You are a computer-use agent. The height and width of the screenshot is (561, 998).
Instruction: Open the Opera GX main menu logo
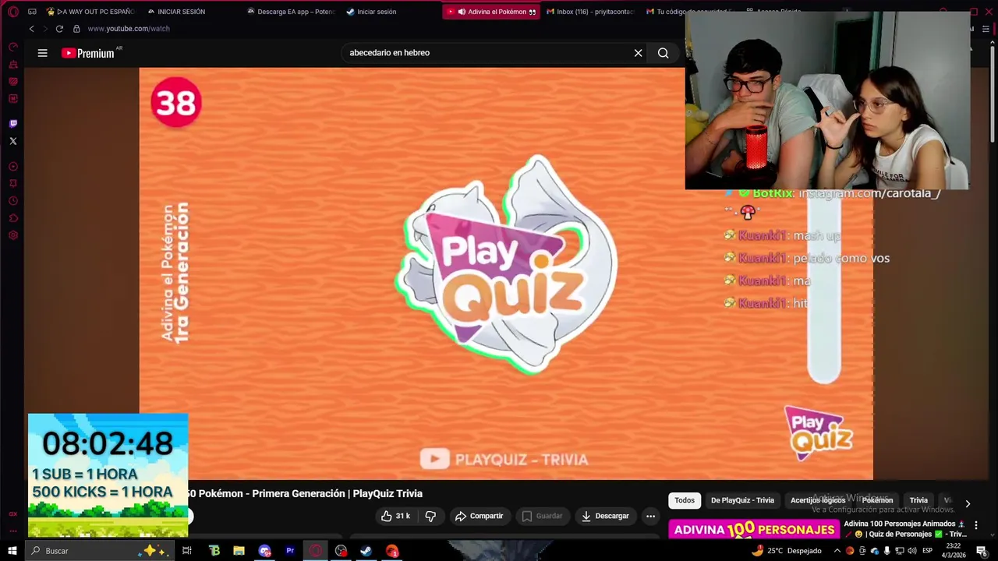point(13,12)
